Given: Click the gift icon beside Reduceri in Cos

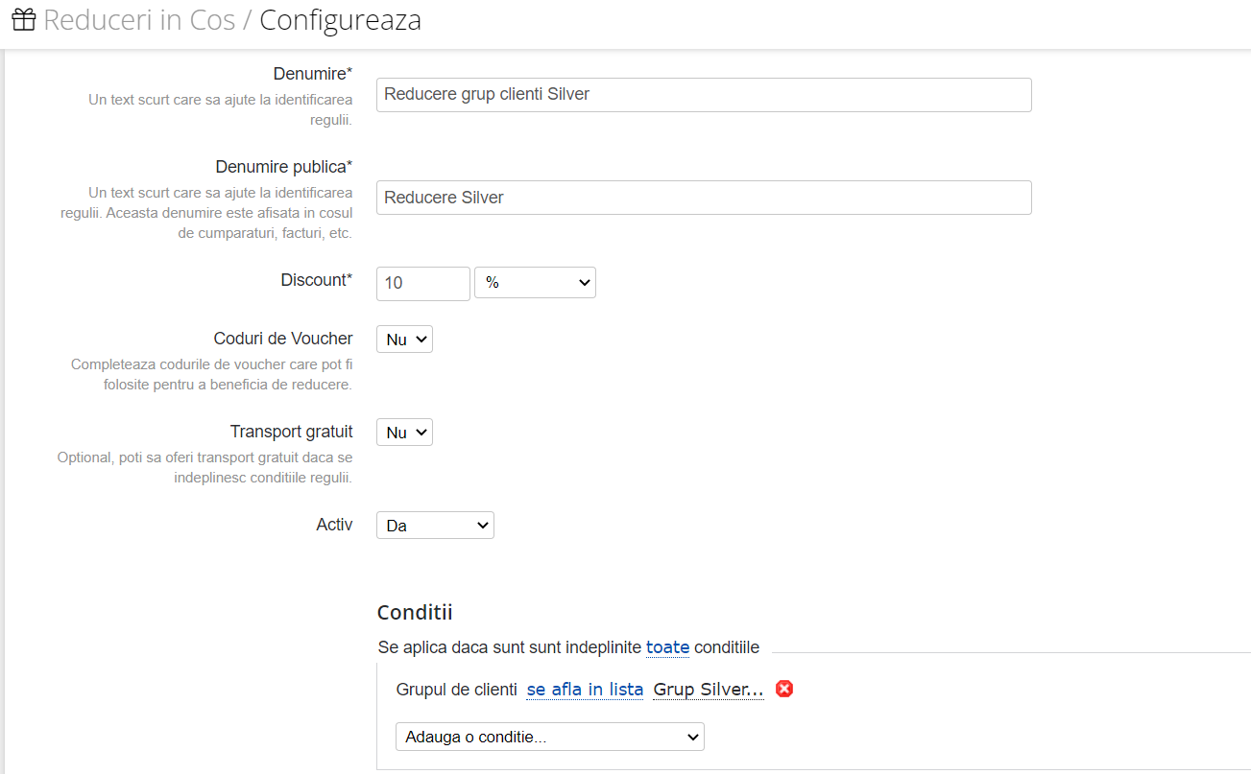Looking at the screenshot, I should click(x=23, y=19).
